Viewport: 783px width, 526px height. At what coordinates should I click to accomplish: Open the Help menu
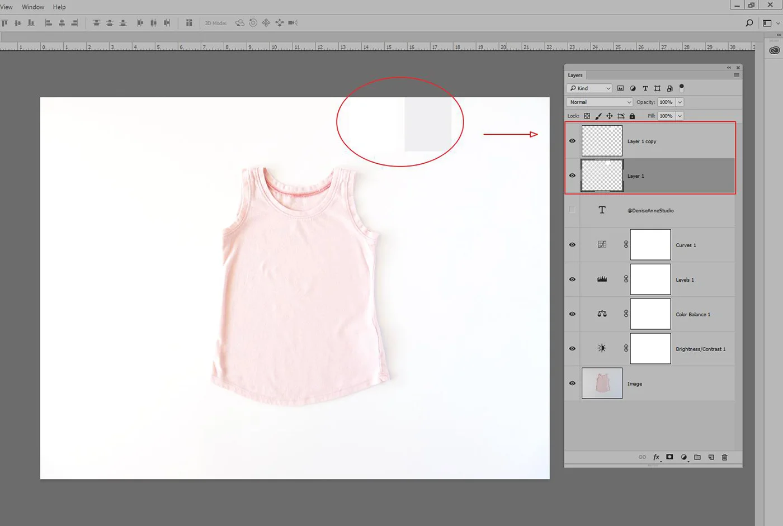click(59, 7)
